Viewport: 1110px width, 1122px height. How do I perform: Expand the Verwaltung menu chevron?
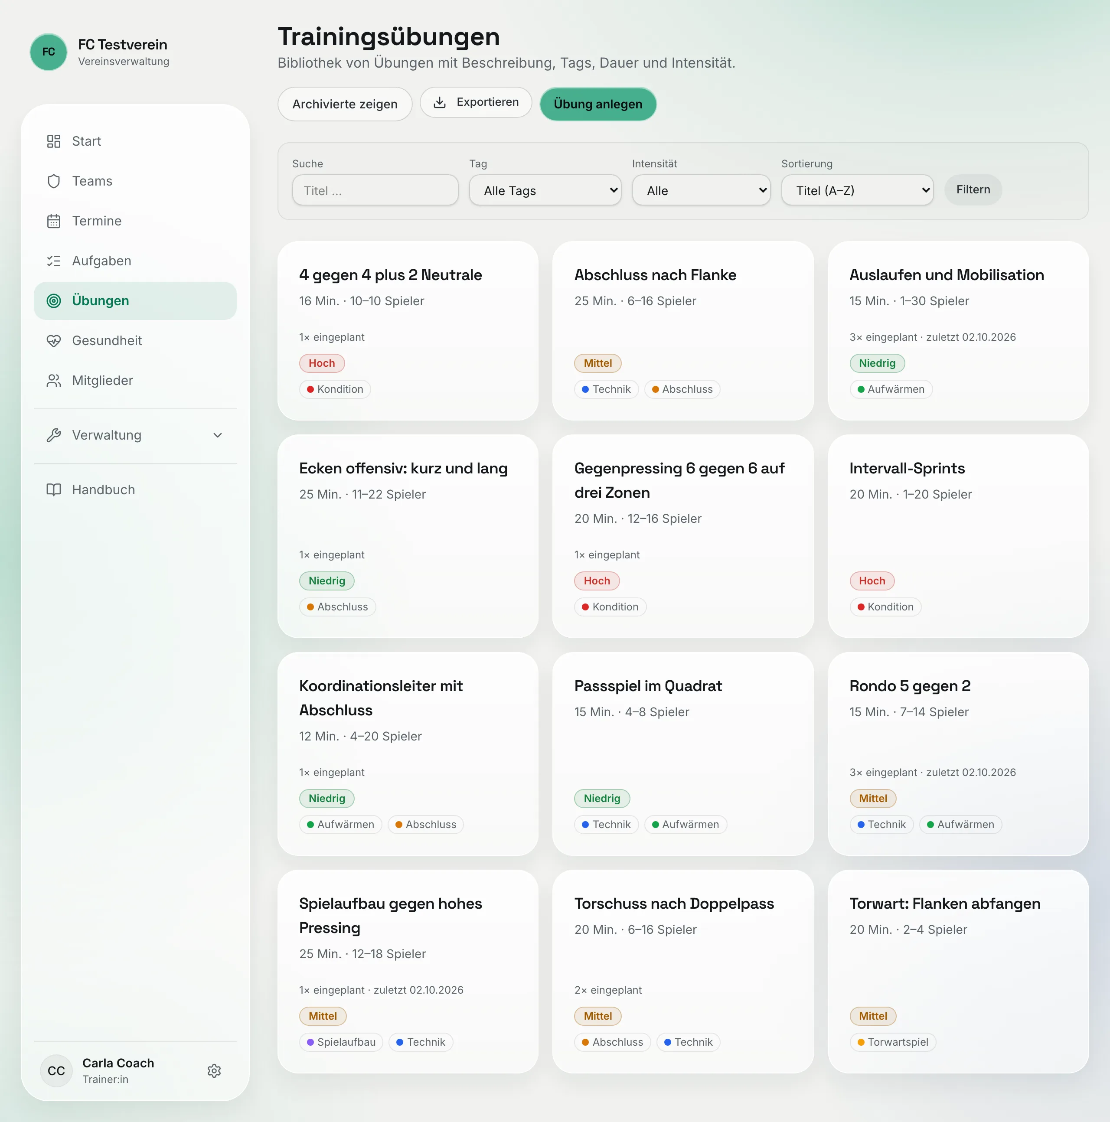(218, 436)
